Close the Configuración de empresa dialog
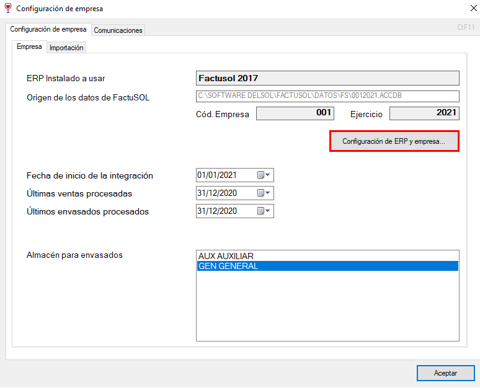This screenshot has height=388, width=480. tap(474, 8)
